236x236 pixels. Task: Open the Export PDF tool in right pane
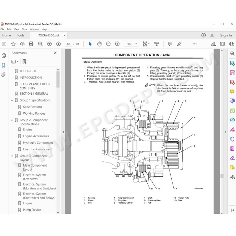click(x=232, y=63)
